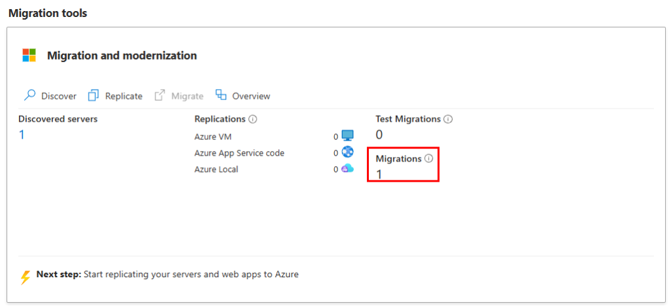Click the Azure Local cloud icon
The image size is (671, 306).
[x=347, y=169]
